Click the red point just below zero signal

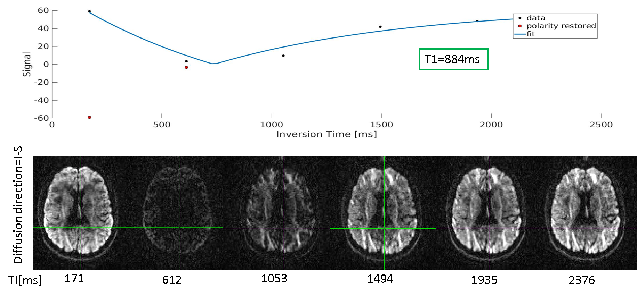(x=186, y=67)
